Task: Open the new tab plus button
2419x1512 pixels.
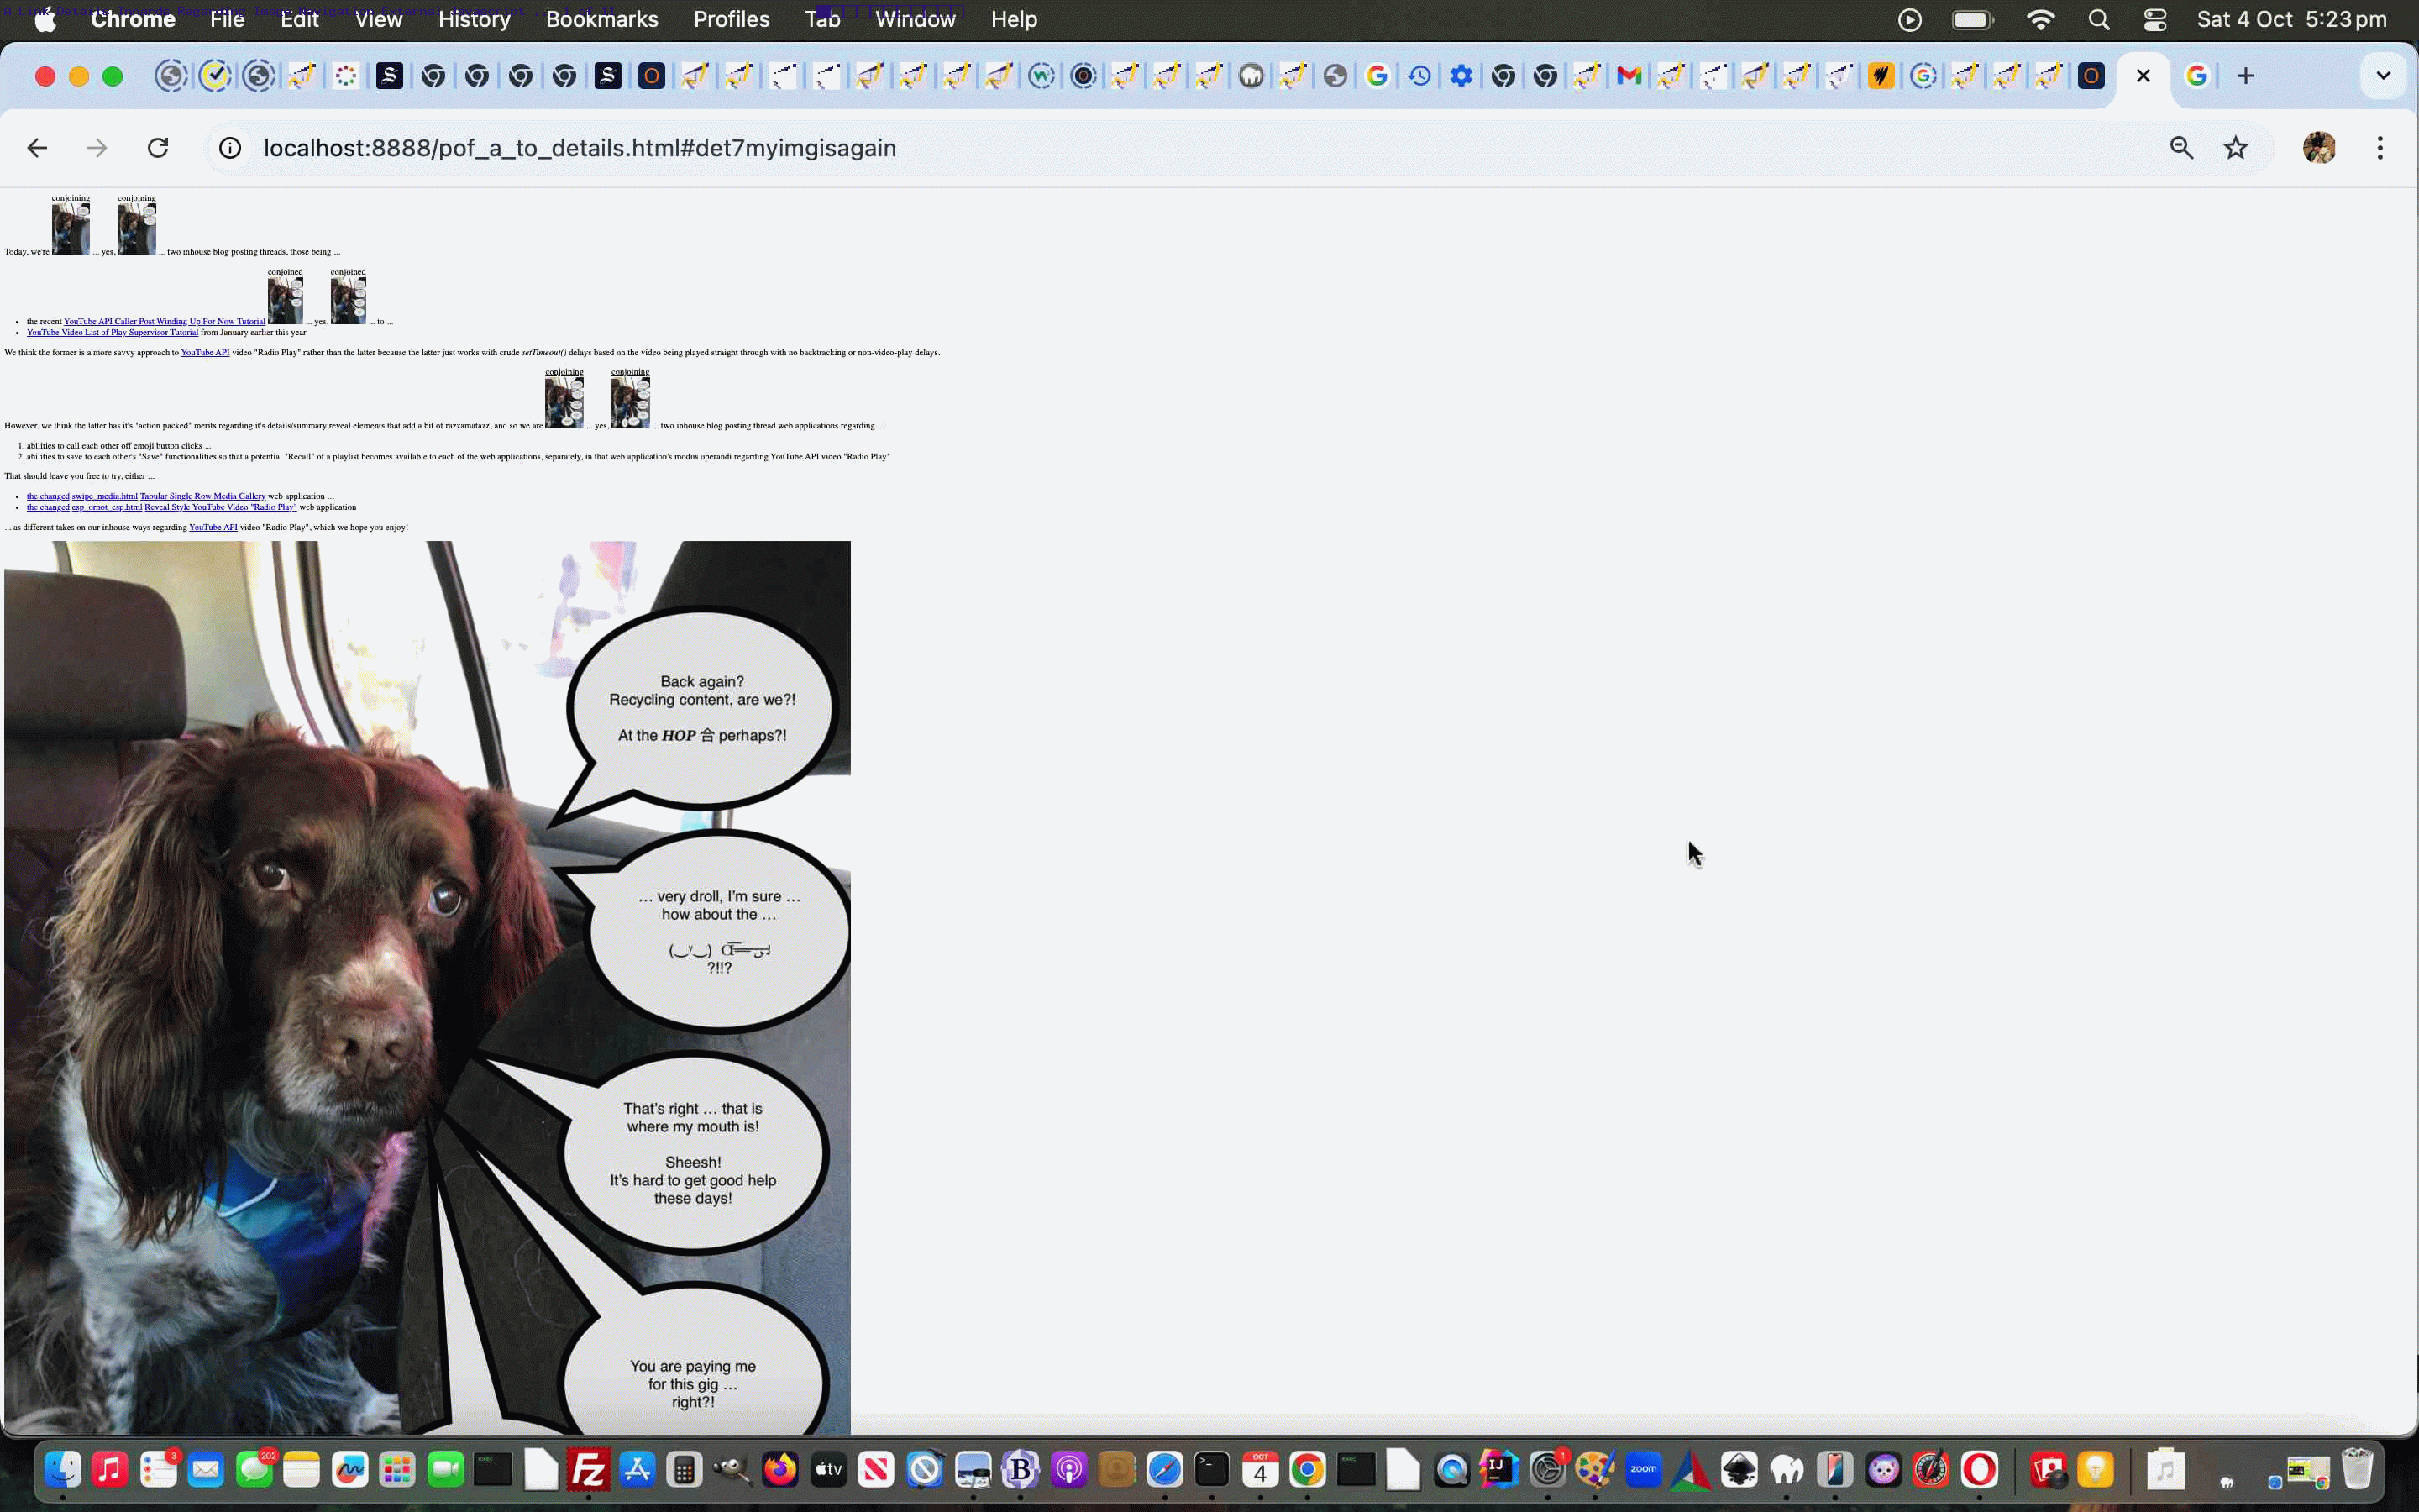Action: [2245, 76]
